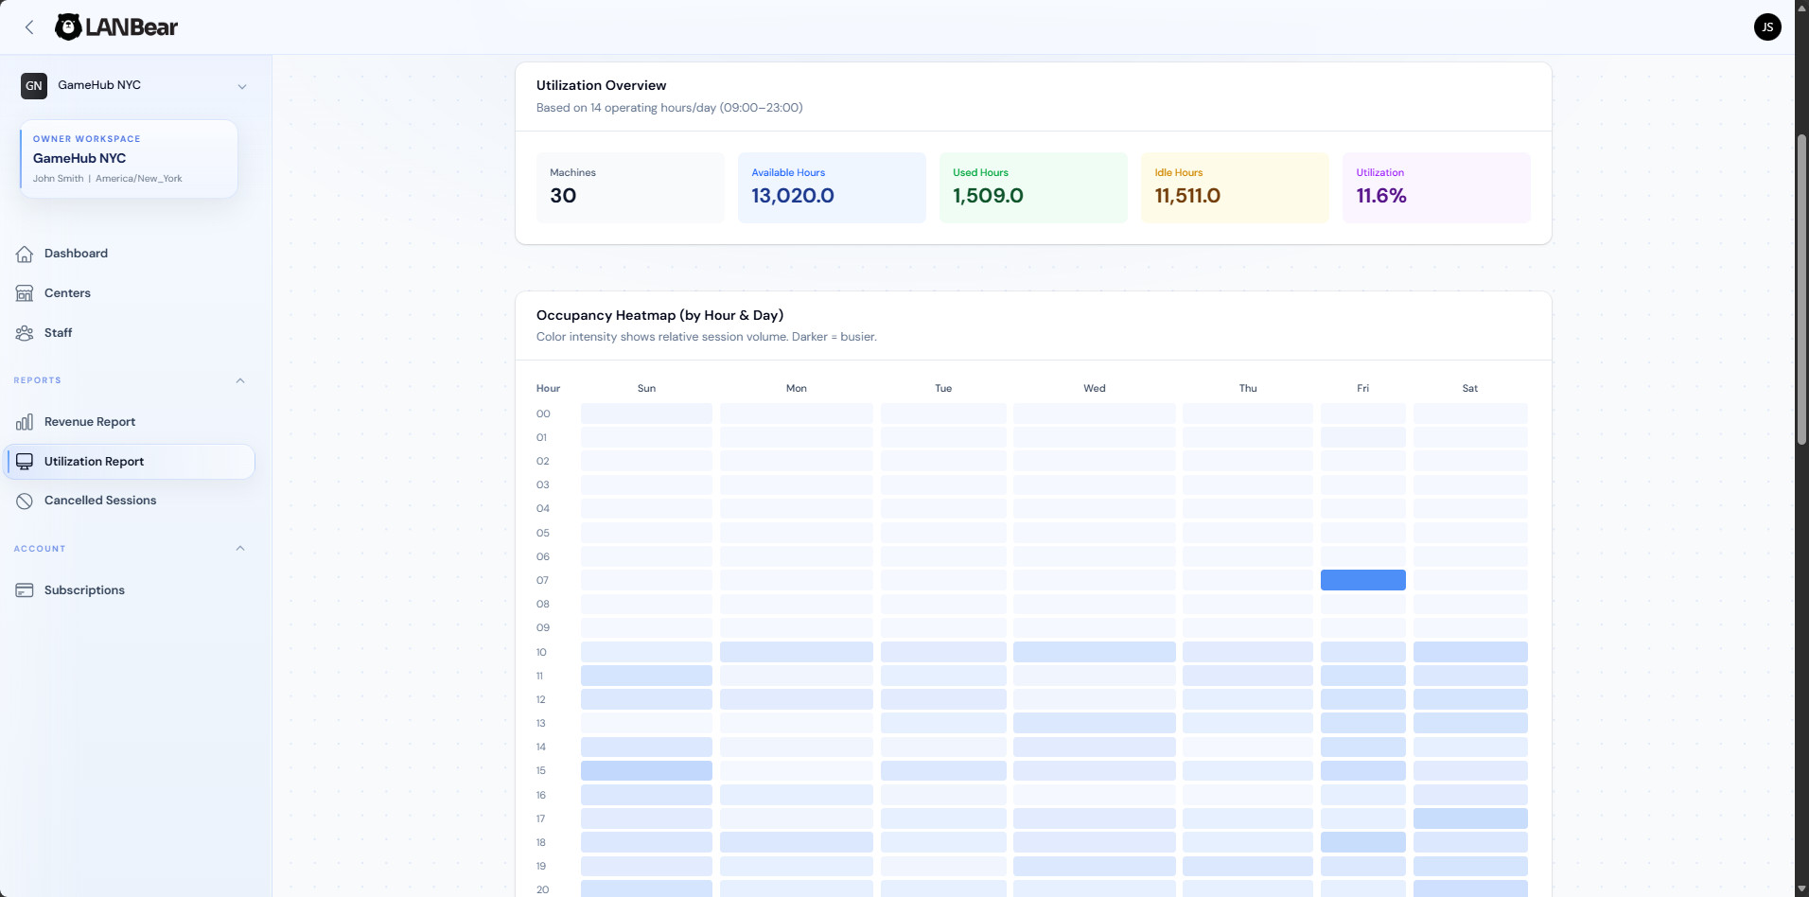Click the Hour column header
Image resolution: width=1809 pixels, height=897 pixels.
point(549,389)
